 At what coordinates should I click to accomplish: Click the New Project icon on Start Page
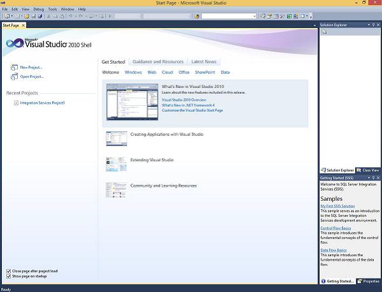coord(14,67)
